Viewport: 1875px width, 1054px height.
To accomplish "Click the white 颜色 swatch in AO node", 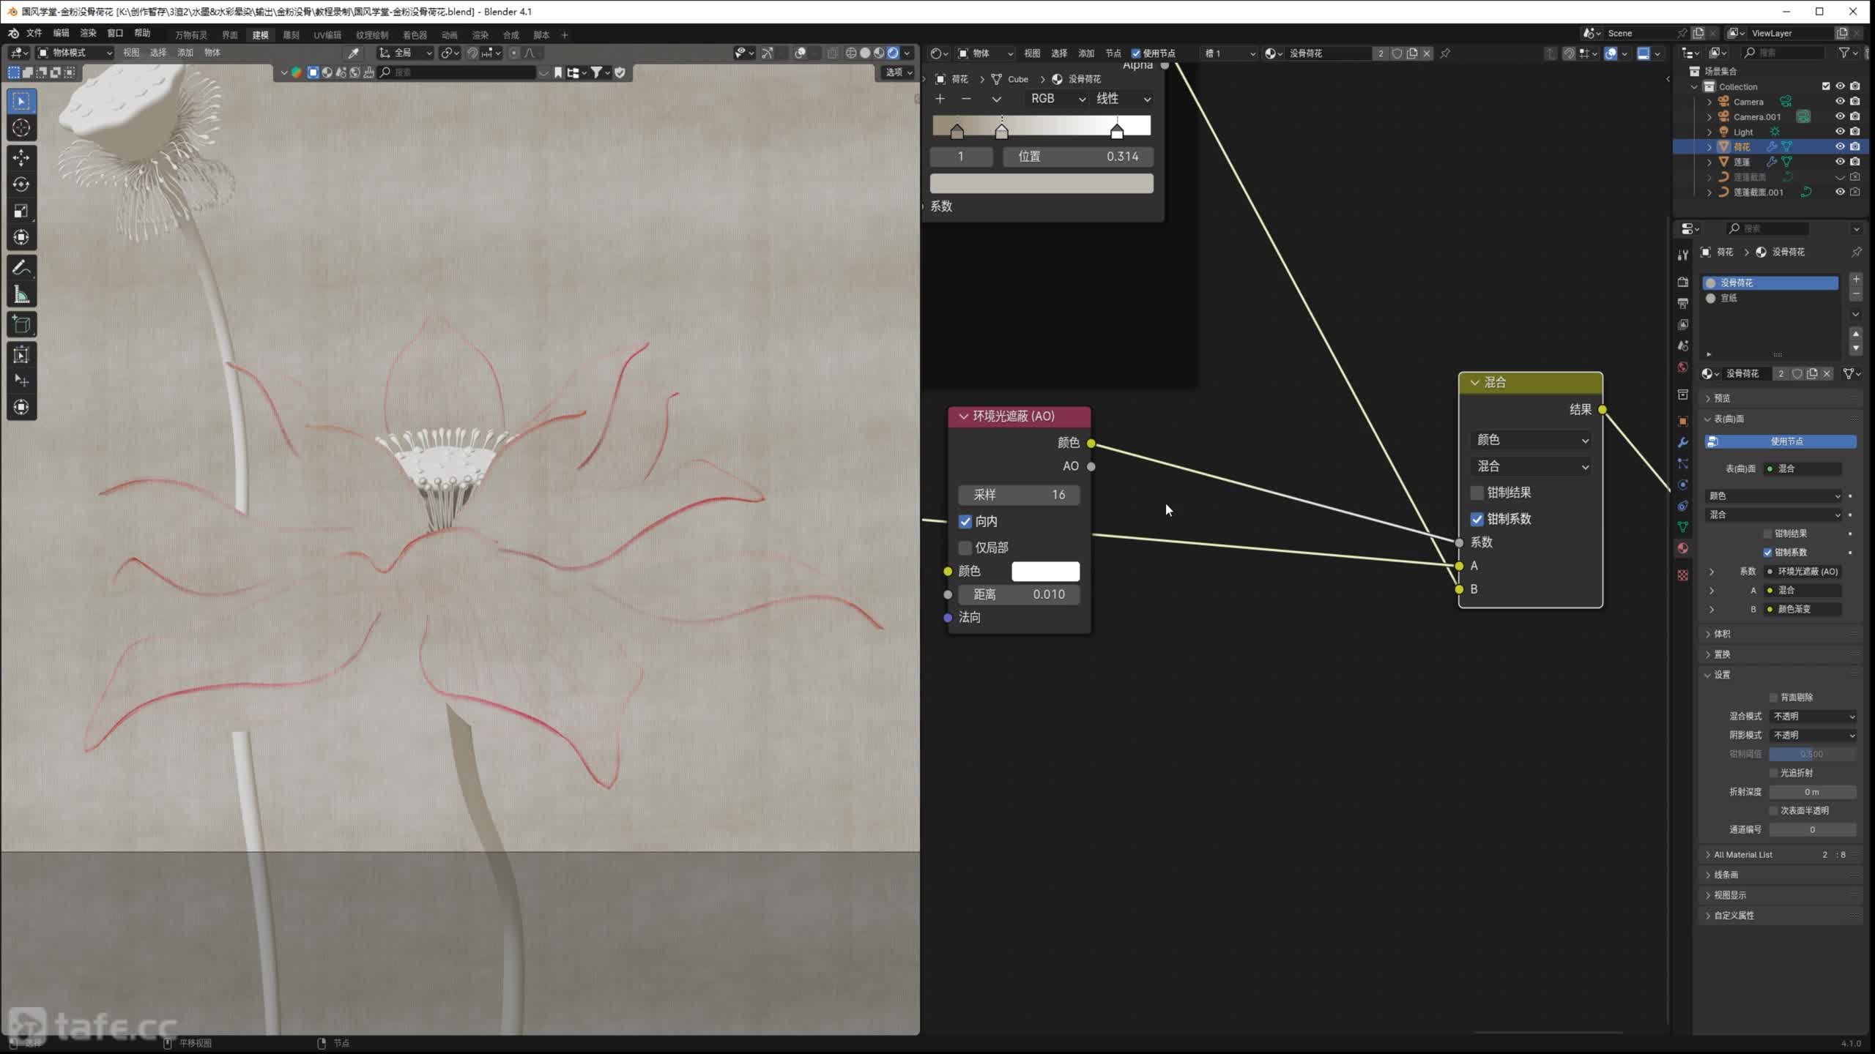I will [1045, 571].
